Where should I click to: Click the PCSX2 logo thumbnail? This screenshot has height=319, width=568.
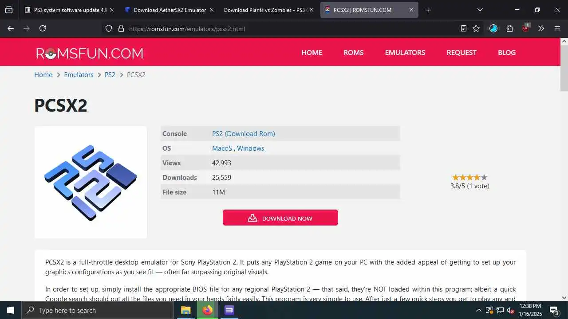click(91, 182)
